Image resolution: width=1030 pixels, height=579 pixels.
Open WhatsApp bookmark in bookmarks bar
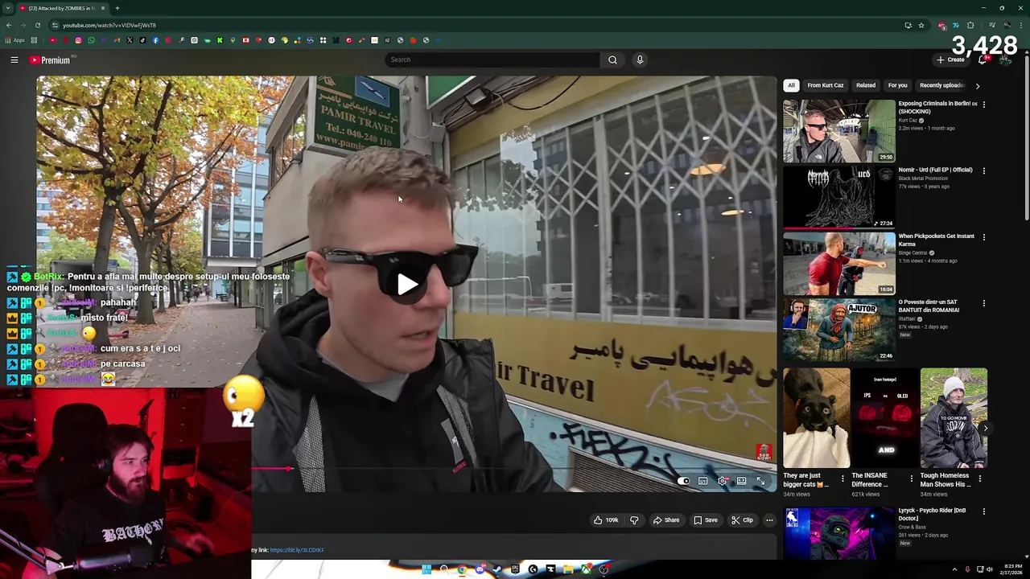click(x=91, y=40)
